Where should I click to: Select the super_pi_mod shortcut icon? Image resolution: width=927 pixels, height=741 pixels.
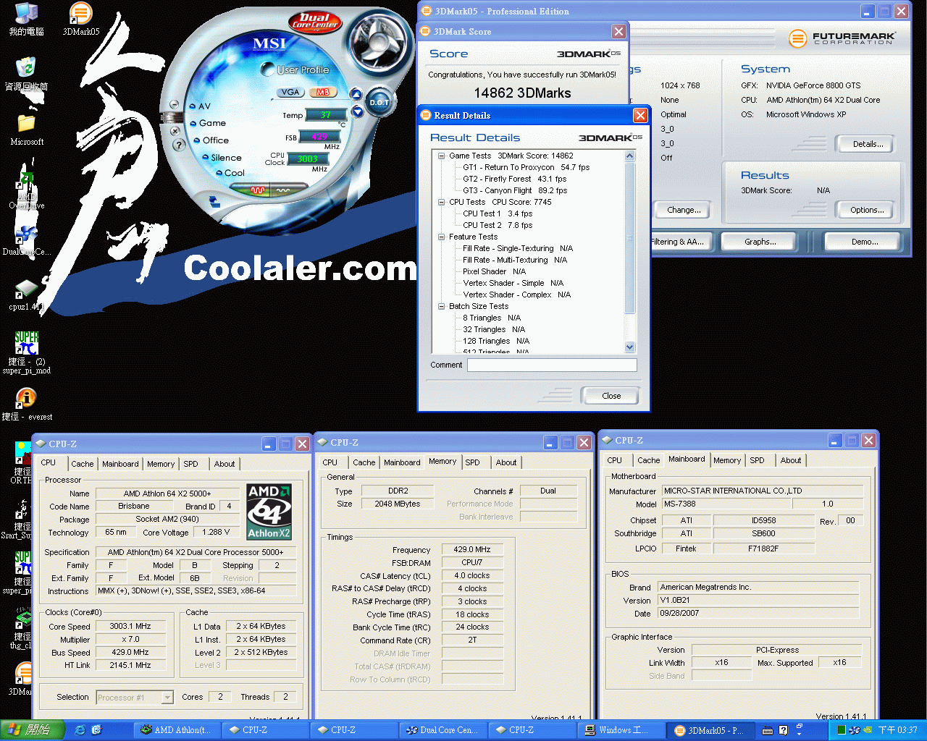tap(26, 353)
